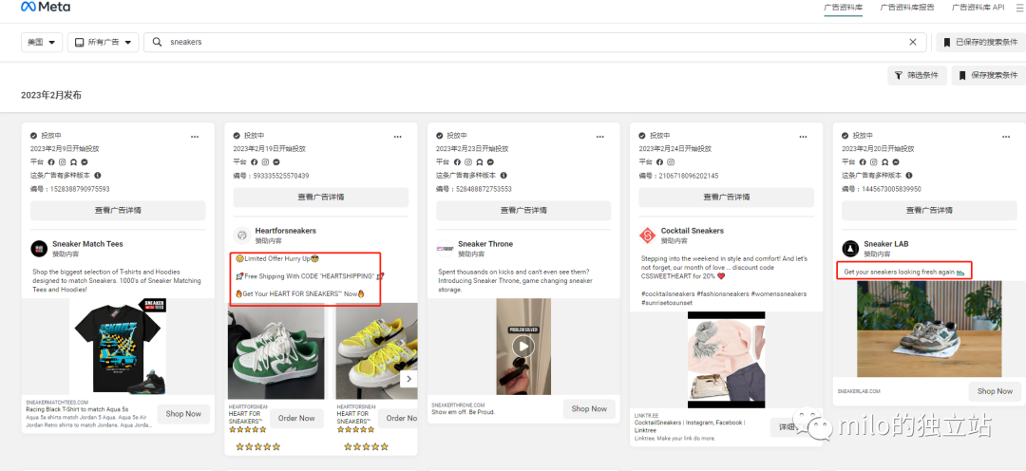Open the 所有广告 ad category dropdown

(x=104, y=43)
